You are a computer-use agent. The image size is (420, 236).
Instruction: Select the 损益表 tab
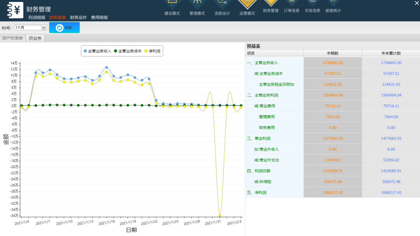35,38
